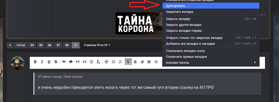Align text left in the editor
Screen dimensions: 279x102
point(128,62)
